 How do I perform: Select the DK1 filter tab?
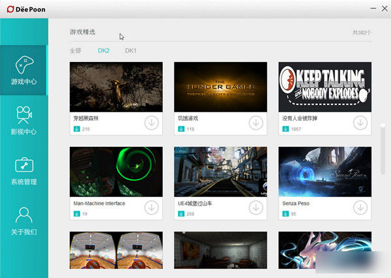[130, 51]
